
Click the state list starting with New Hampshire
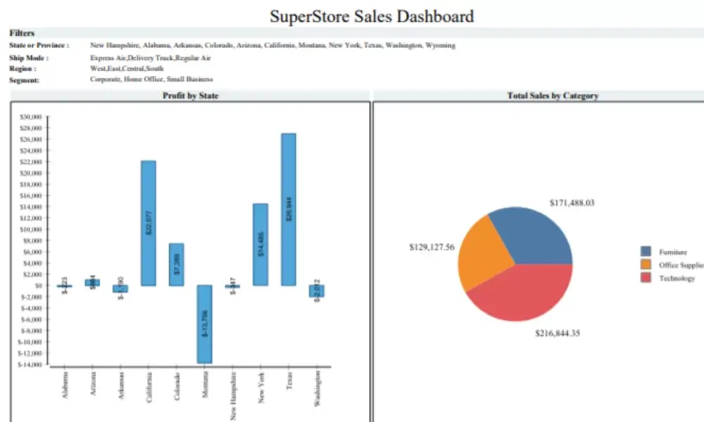272,45
